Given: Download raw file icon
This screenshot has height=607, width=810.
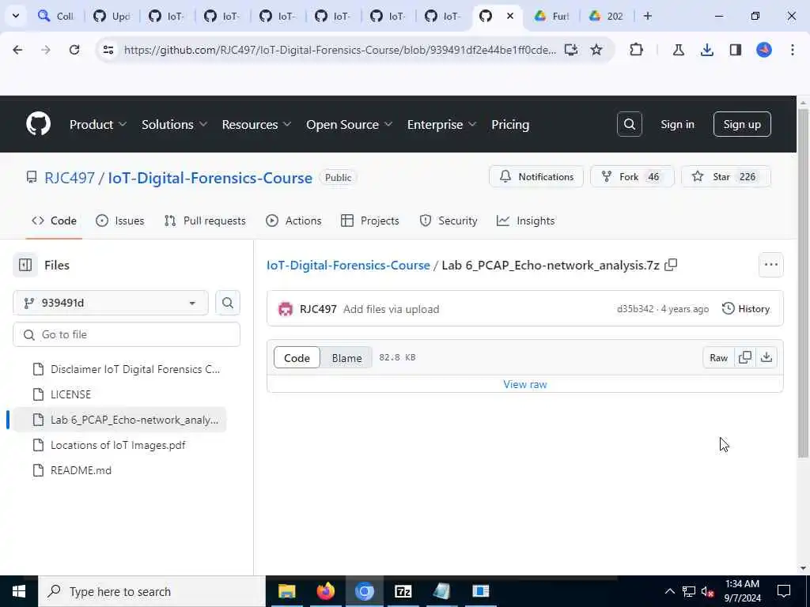Looking at the screenshot, I should click(x=766, y=357).
